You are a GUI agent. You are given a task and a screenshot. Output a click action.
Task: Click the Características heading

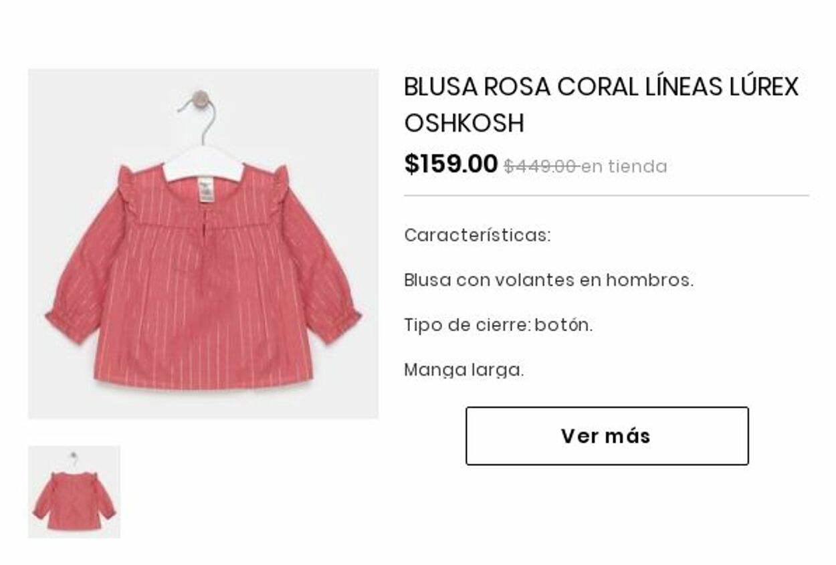click(x=478, y=235)
